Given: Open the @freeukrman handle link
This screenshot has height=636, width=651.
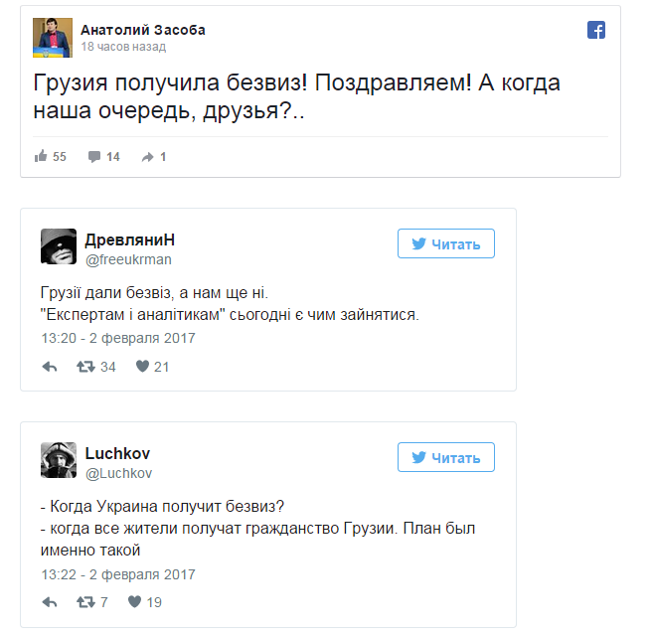Looking at the screenshot, I should click(129, 260).
